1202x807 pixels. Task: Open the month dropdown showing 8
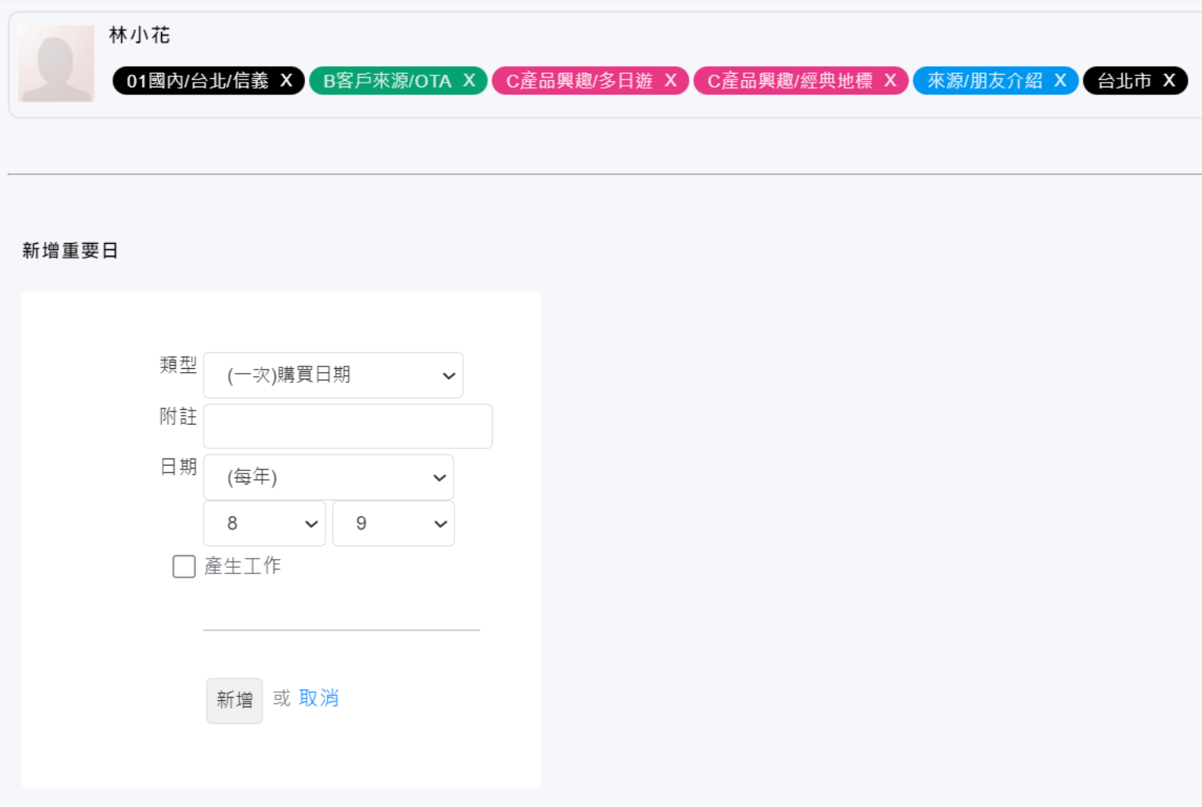tap(264, 524)
